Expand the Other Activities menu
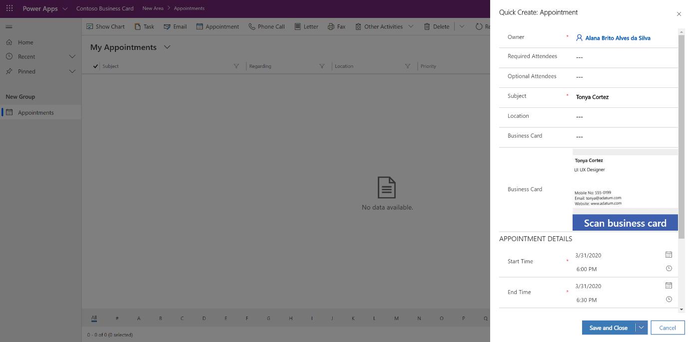Viewport: 693px width, 342px height. coord(384,26)
